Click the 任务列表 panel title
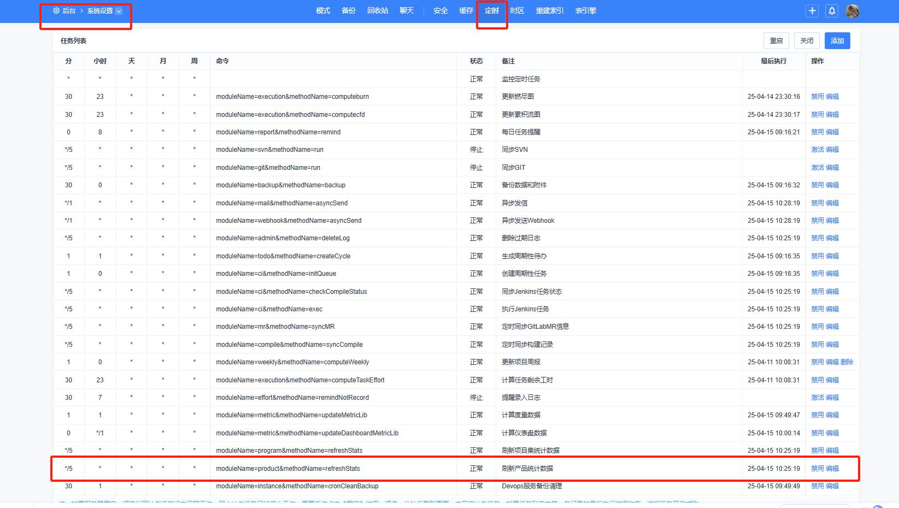 [x=74, y=41]
